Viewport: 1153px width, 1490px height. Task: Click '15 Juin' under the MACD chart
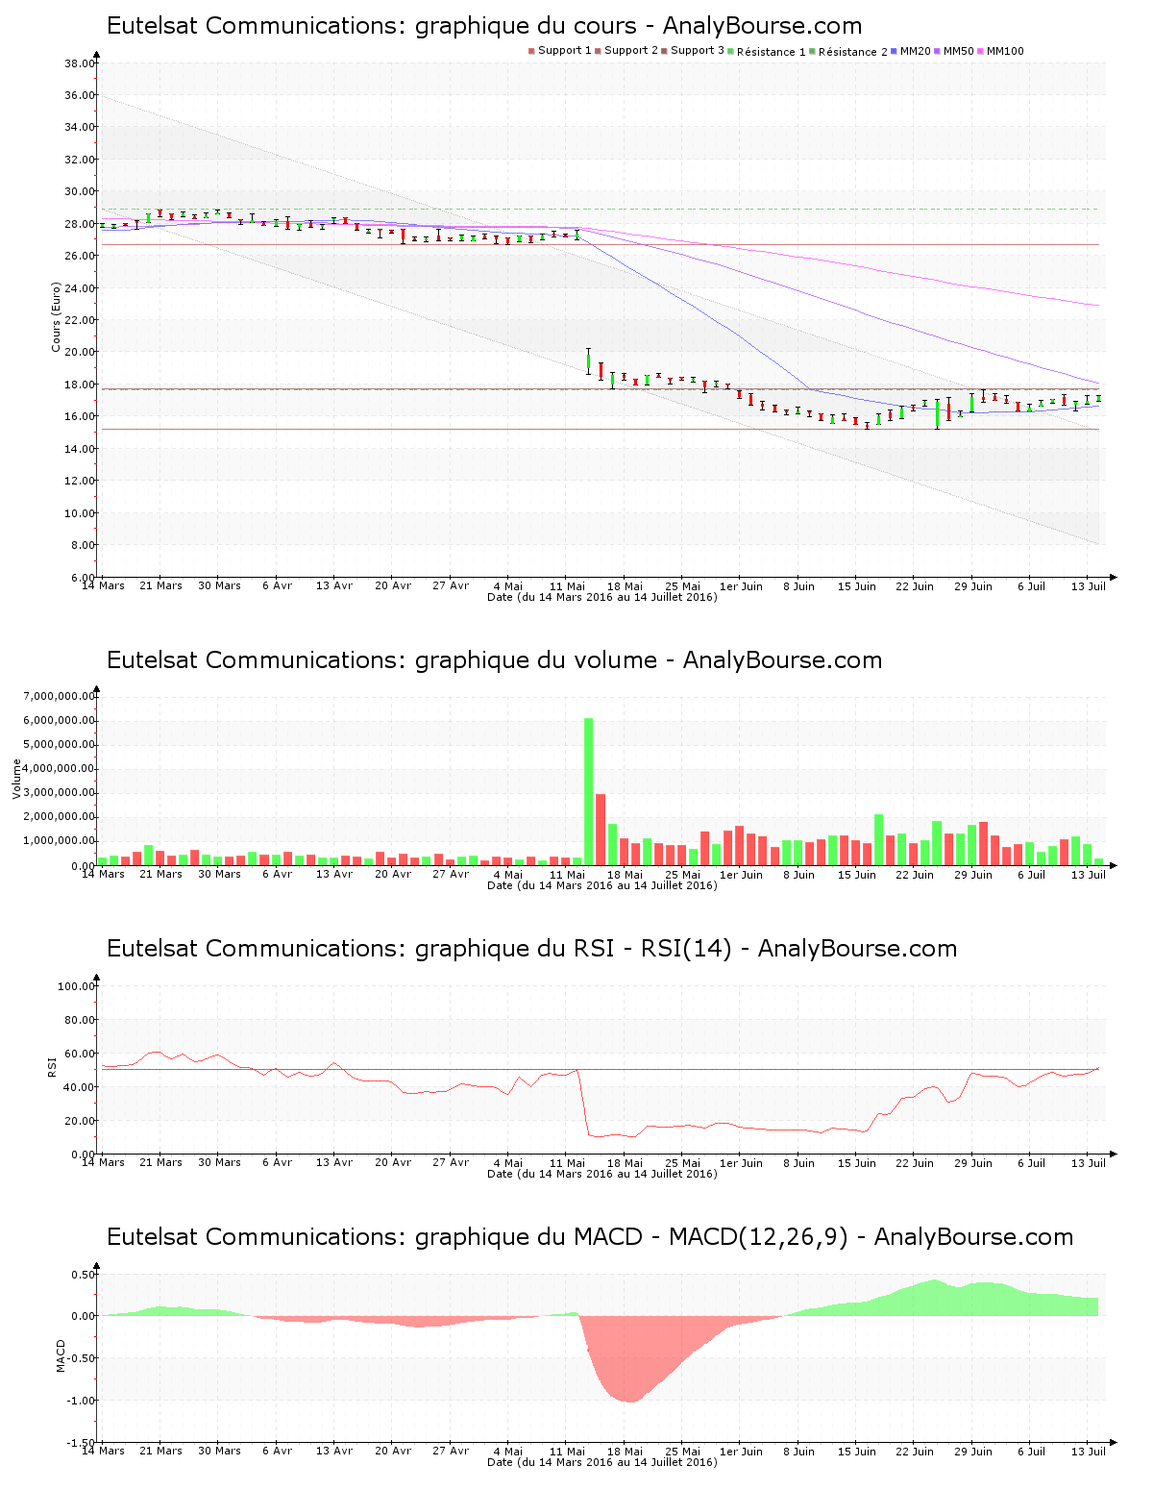coord(857,1452)
